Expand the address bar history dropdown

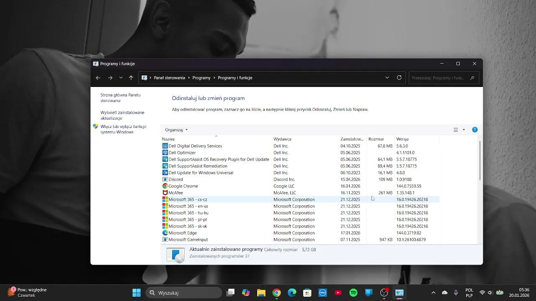[x=387, y=78]
